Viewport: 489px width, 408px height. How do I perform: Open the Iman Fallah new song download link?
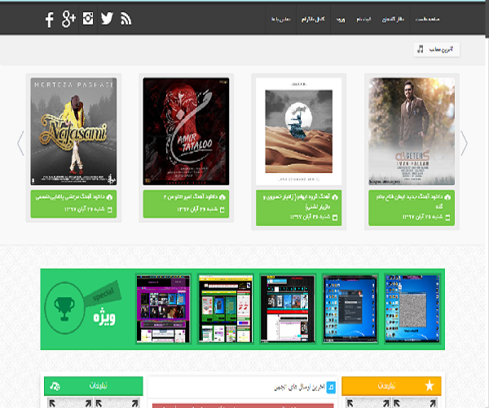(x=409, y=202)
